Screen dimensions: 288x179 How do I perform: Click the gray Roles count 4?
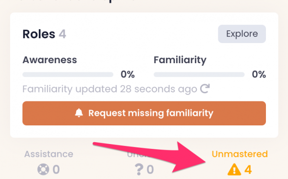(62, 34)
